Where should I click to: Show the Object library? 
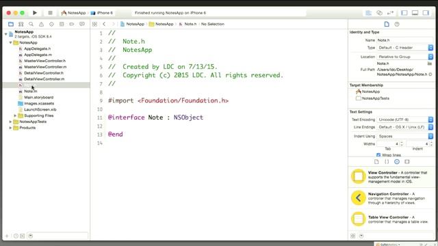click(x=397, y=162)
